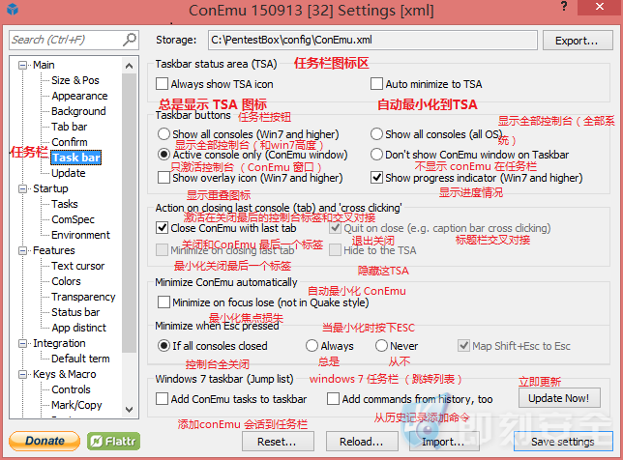Click the Import... button
623x460 pixels.
(x=445, y=442)
